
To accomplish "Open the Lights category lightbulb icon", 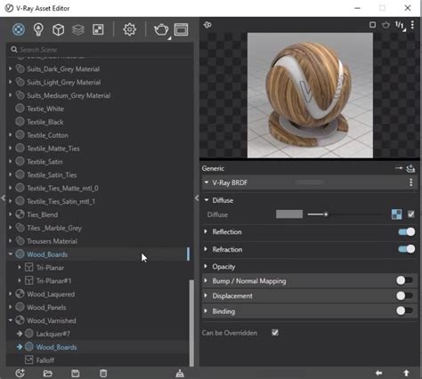I will coord(38,29).
